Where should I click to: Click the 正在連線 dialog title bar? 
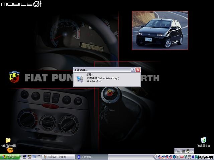point(102,70)
